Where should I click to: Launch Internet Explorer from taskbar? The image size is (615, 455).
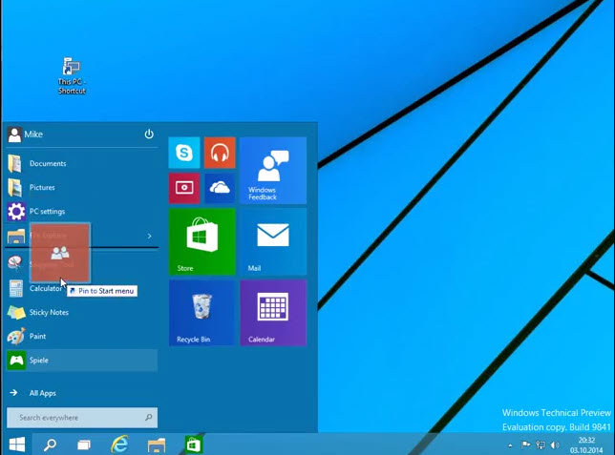tap(119, 445)
